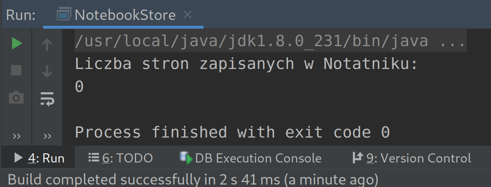491x187 pixels.
Task: Toggle soft-wrap for console output
Action: pyautogui.click(x=47, y=98)
